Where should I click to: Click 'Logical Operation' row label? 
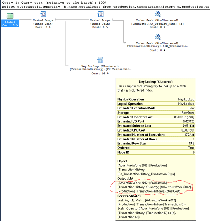tap(130, 104)
